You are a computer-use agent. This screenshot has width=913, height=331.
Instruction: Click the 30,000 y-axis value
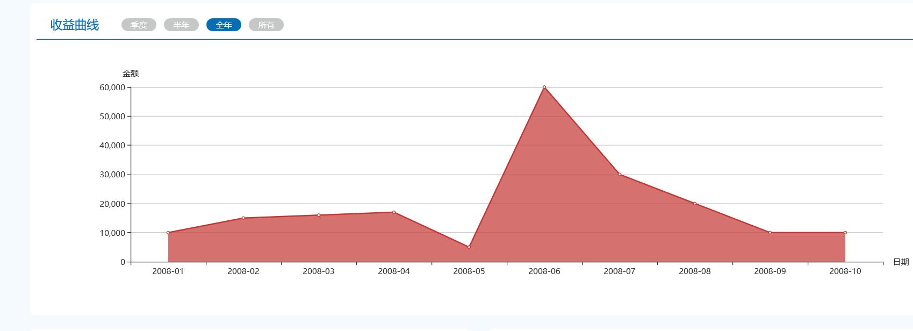[112, 175]
